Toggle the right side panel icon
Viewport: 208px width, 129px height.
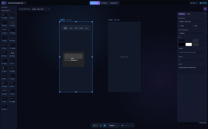[205, 9]
